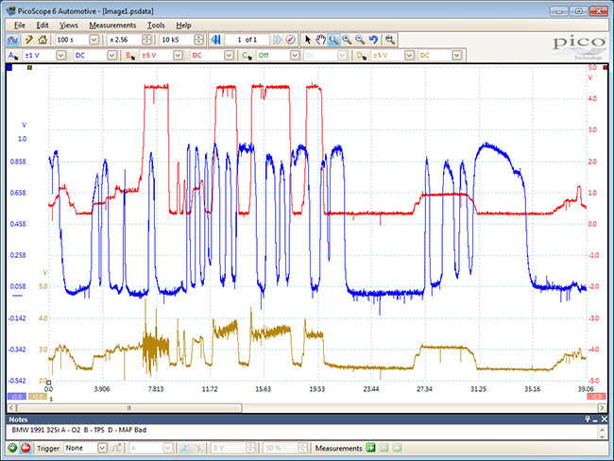The height and width of the screenshot is (461, 614).
Task: Select the zoom-in magnifier tool
Action: [347, 40]
